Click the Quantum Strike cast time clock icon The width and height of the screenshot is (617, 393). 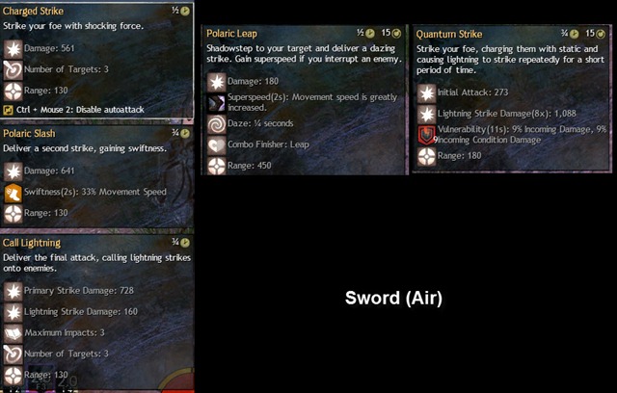[x=575, y=34]
